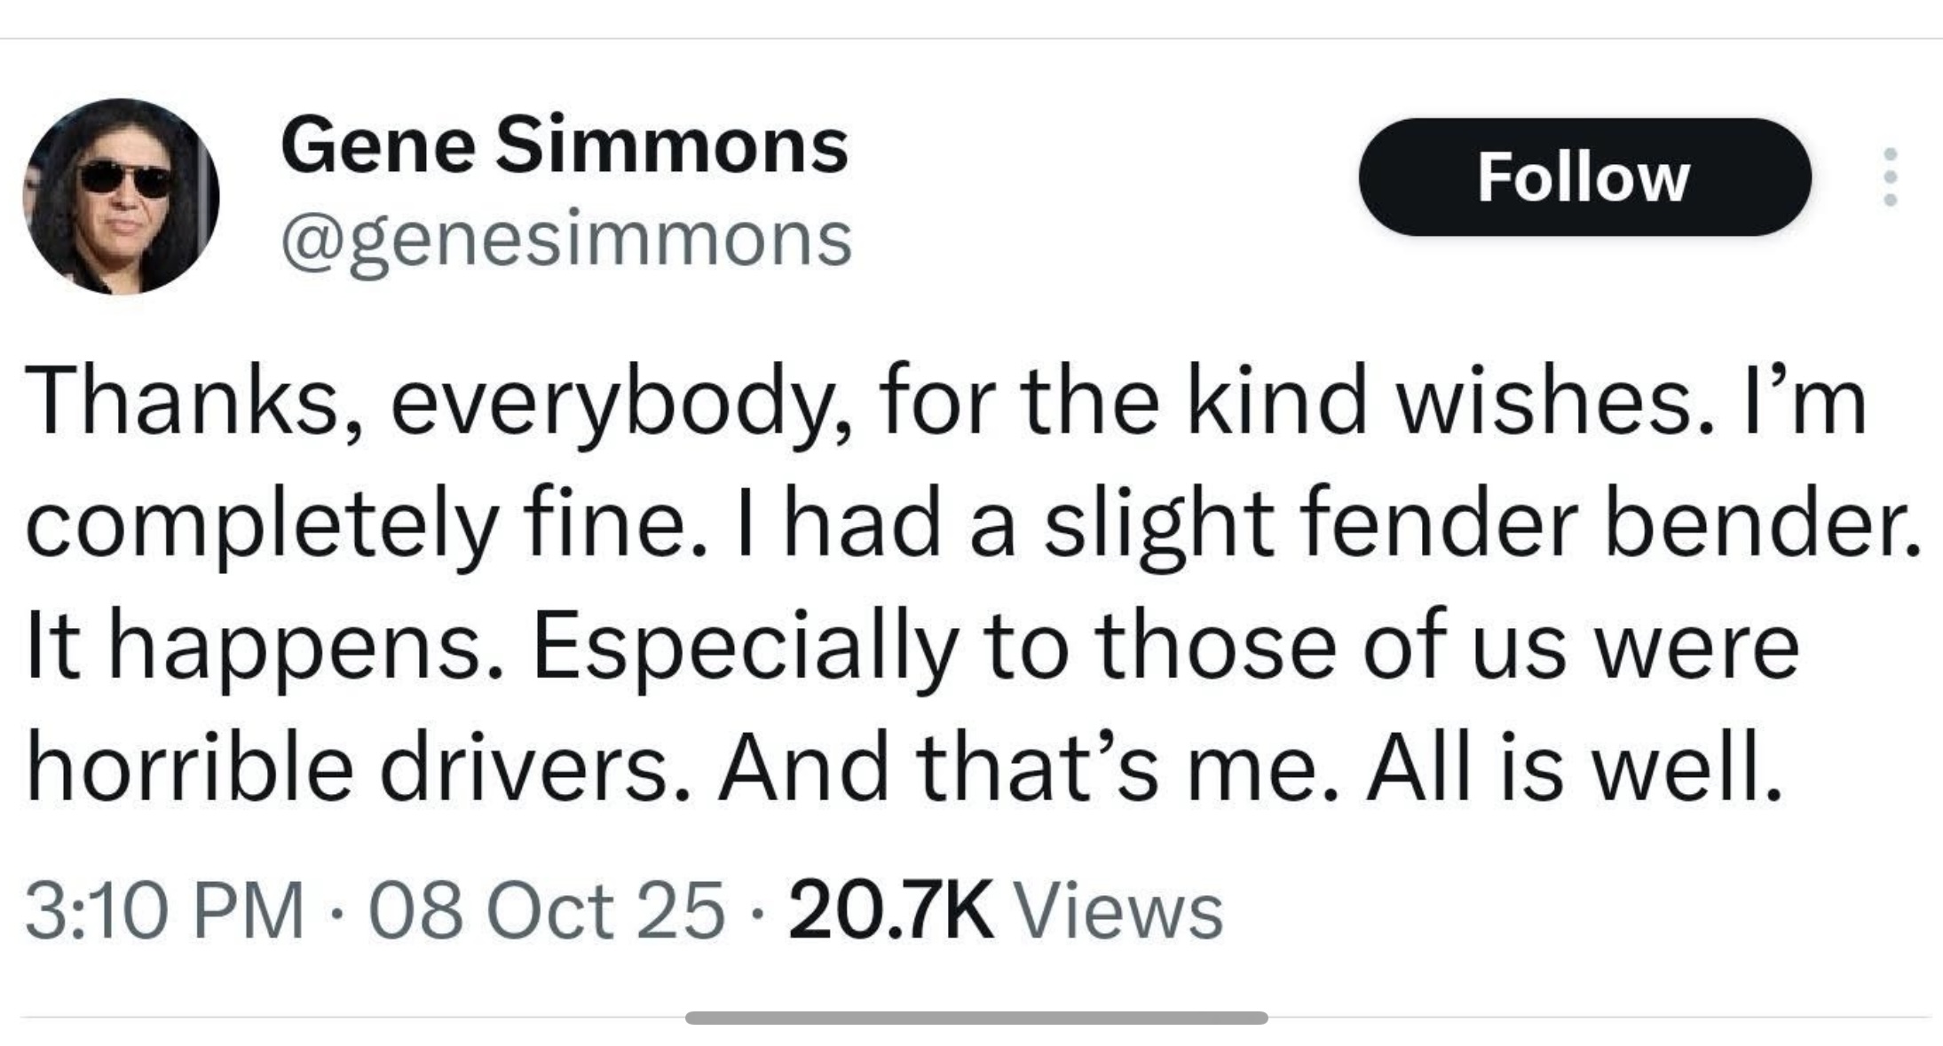Click the Views label
This screenshot has height=1046, width=1943.
(1118, 911)
